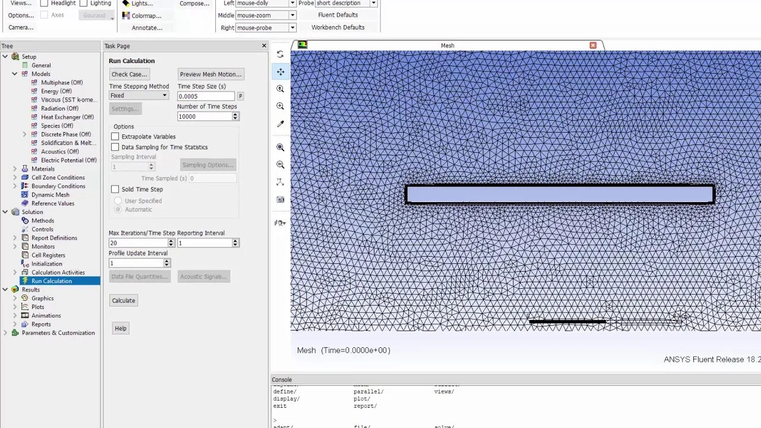Select the pan/translate view tool

pos(280,71)
